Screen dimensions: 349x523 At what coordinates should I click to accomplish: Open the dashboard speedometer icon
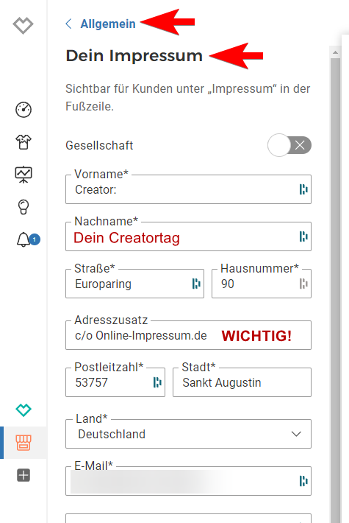click(24, 110)
